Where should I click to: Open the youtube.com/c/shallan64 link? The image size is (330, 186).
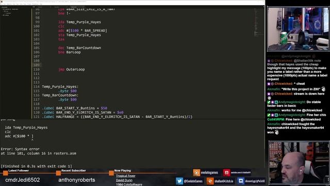[x=241, y=173]
